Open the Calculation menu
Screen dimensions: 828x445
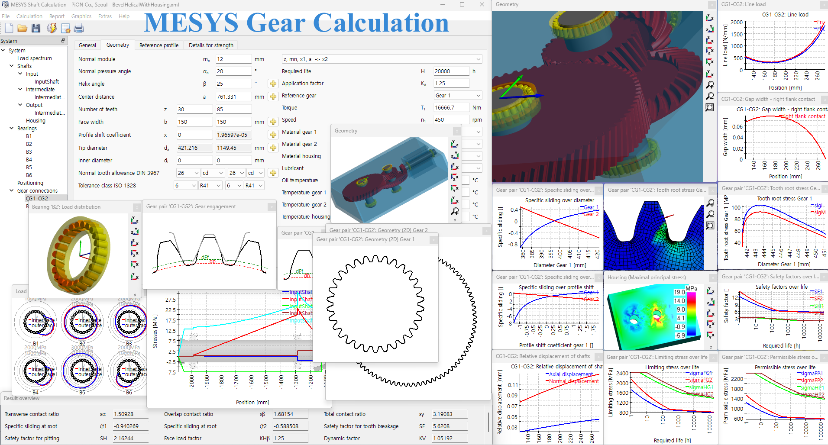[x=29, y=16]
